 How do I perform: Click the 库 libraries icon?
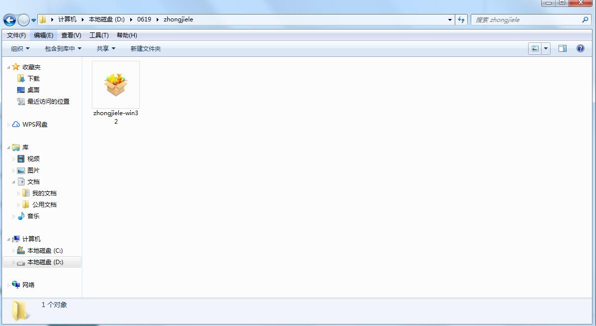16,147
